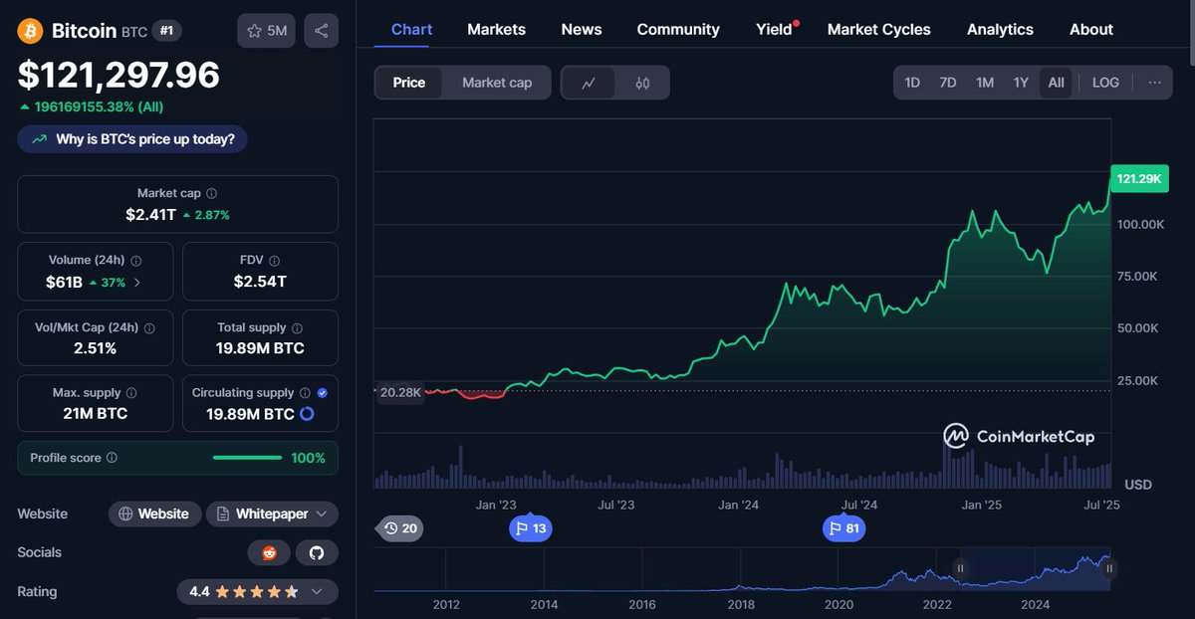The height and width of the screenshot is (619, 1195).
Task: Click info icon beside Profile score
Action: pos(112,458)
